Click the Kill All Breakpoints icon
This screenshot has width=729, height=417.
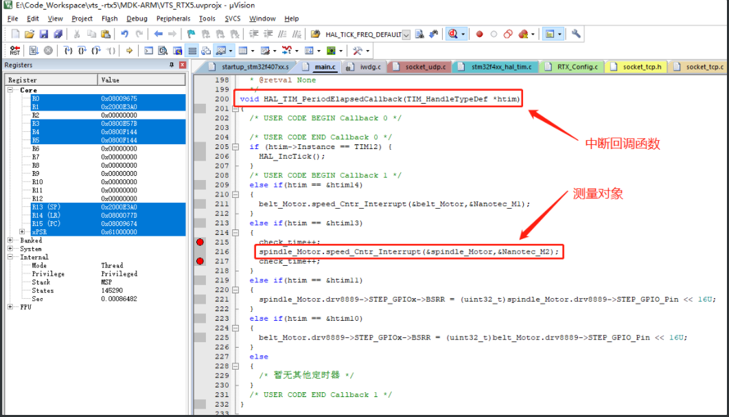click(x=522, y=33)
